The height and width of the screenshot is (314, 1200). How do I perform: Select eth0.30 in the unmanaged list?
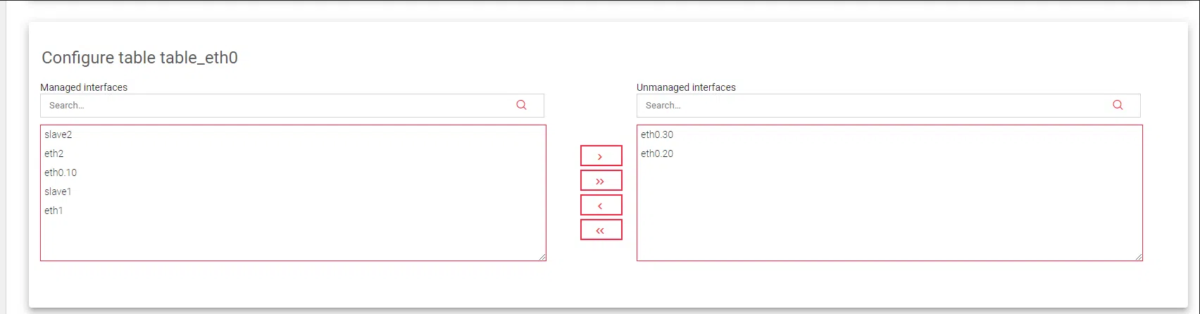[657, 134]
